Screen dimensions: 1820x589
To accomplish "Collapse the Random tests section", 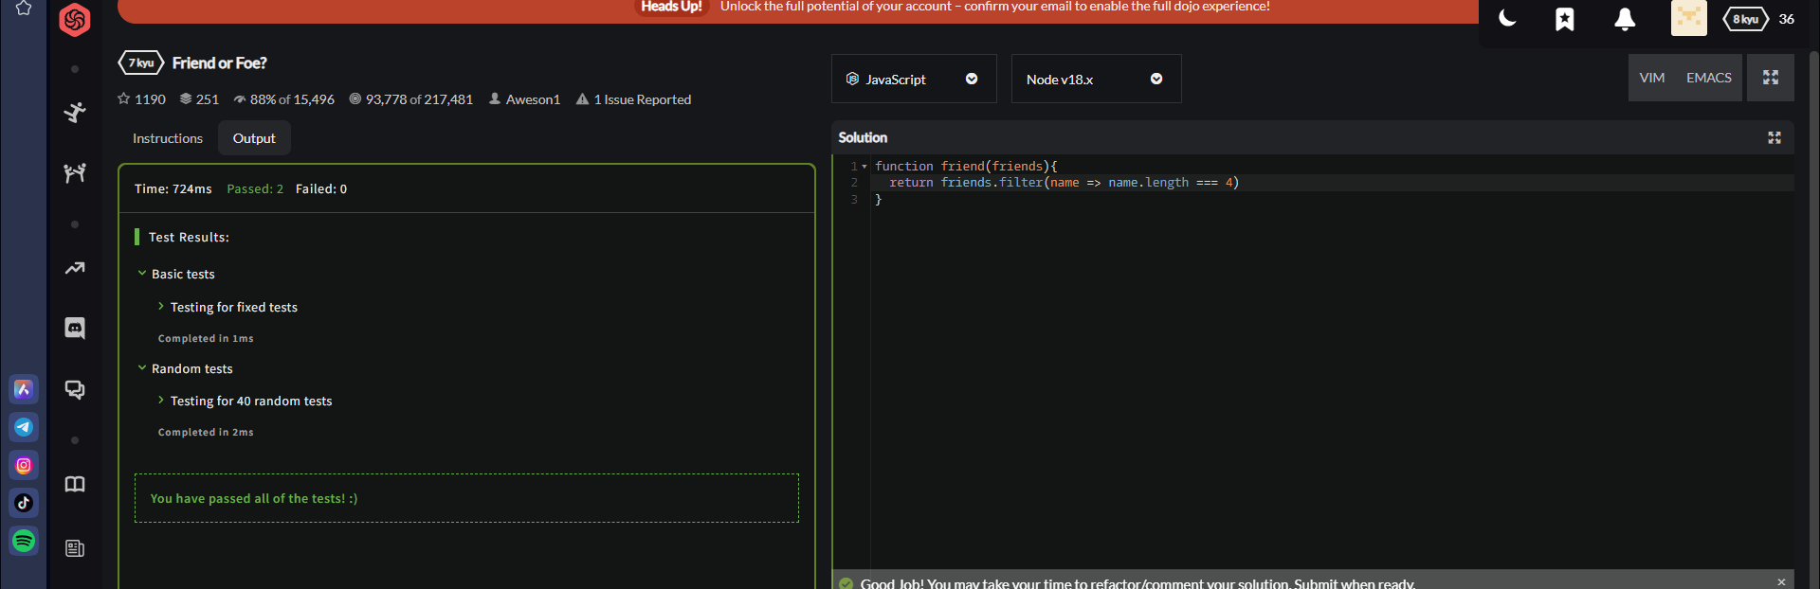I will point(191,368).
